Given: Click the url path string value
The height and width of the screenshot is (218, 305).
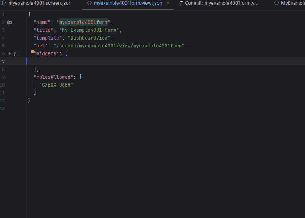Looking at the screenshot, I should pyautogui.click(x=120, y=46).
